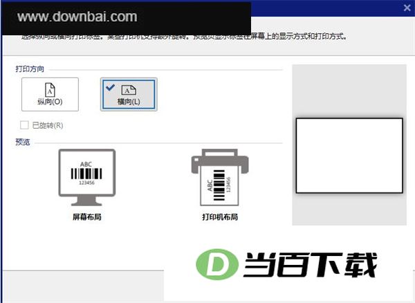This screenshot has height=303, width=415.
Task: Select the 纵向(O) portrait orientation button
Action: [50, 94]
